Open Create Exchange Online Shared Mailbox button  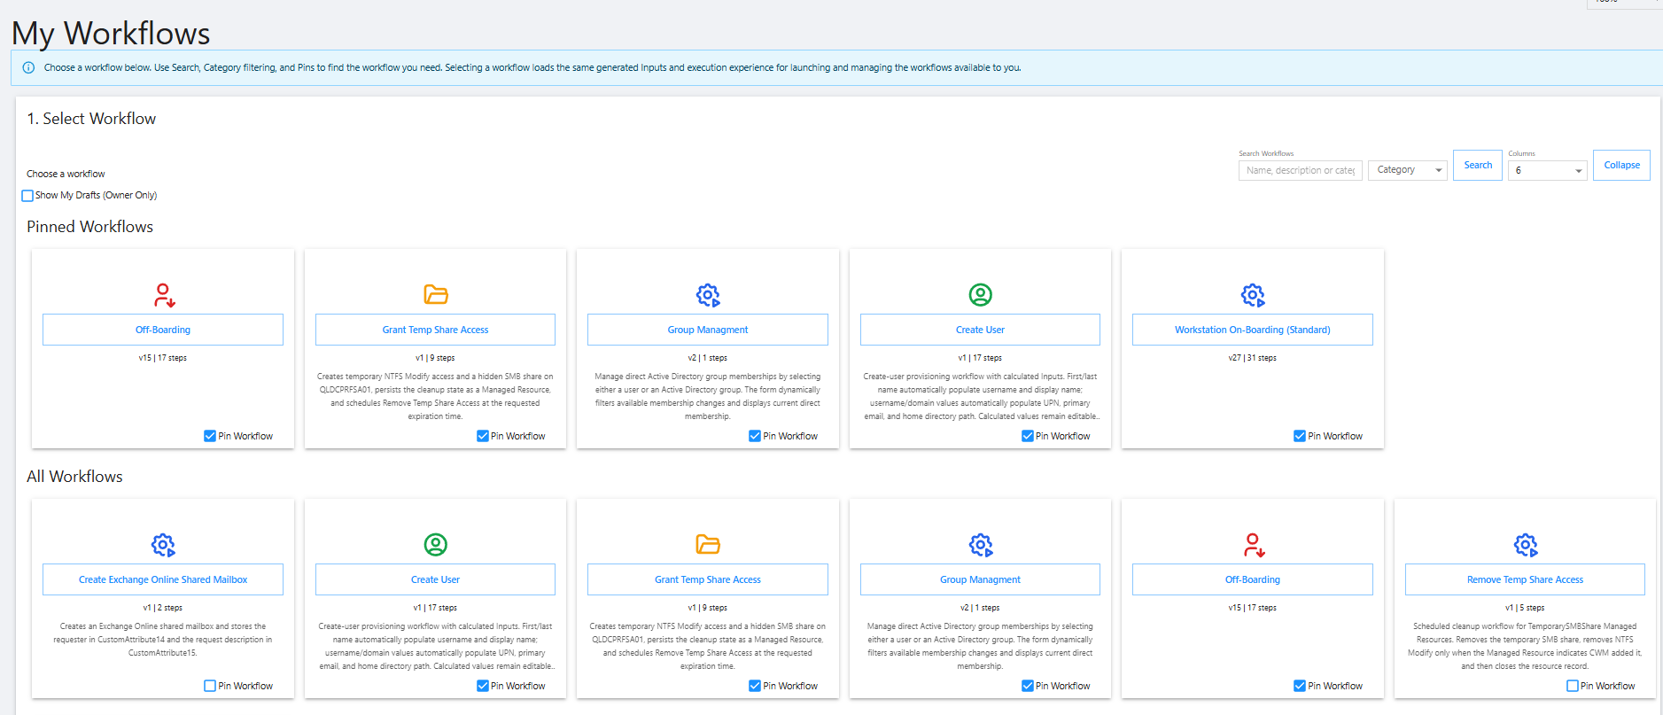[x=163, y=579]
